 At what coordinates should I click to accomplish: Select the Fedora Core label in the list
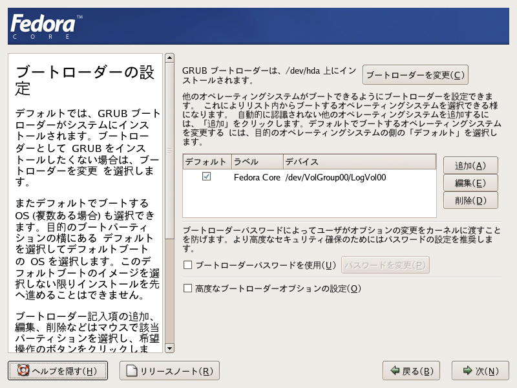[x=257, y=177]
